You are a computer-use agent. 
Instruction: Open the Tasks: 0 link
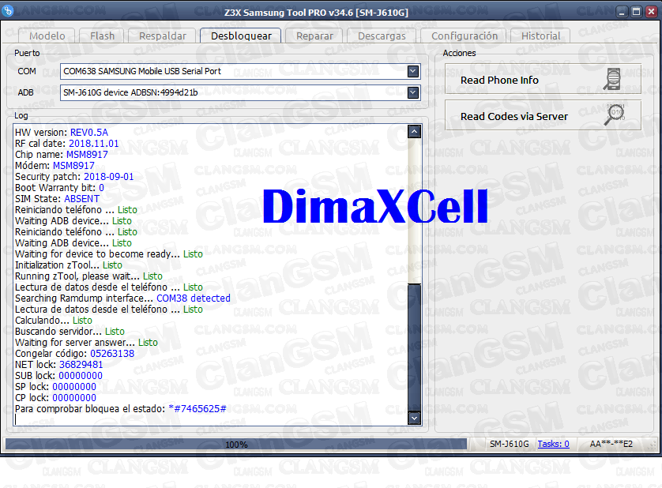pyautogui.click(x=553, y=444)
